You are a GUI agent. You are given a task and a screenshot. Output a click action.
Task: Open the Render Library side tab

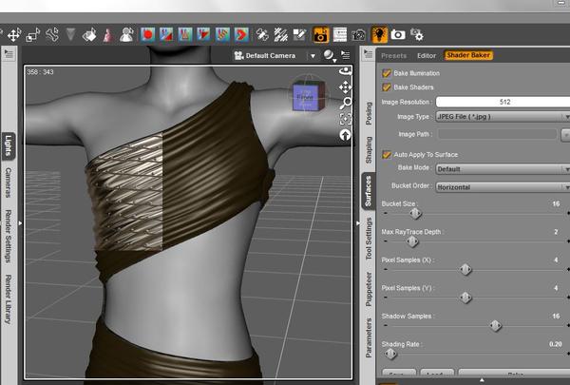pyautogui.click(x=8, y=299)
